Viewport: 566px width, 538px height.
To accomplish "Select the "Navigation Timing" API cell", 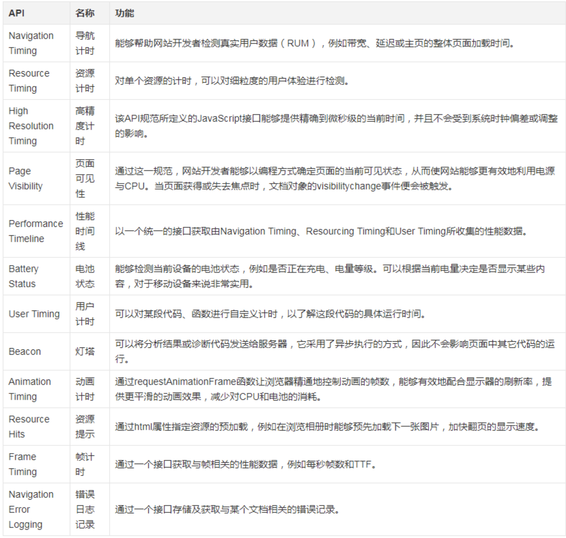I will click(31, 43).
